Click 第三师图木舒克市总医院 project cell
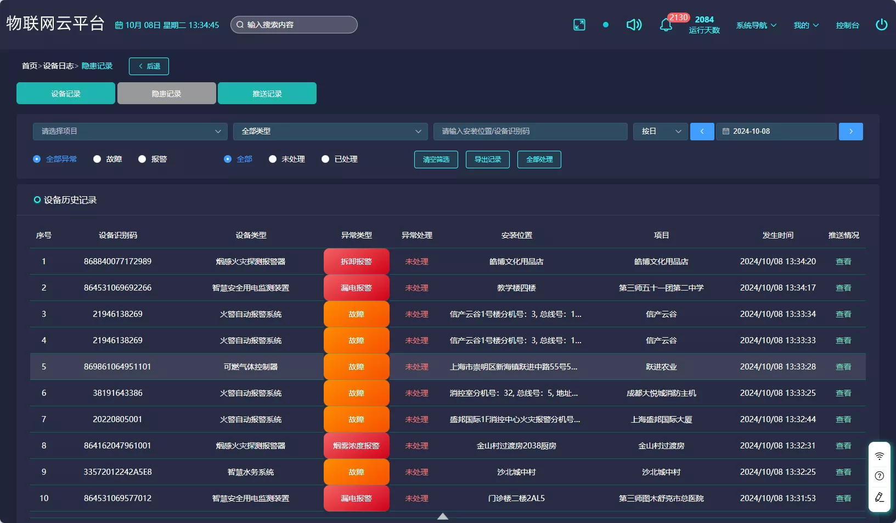 661,498
